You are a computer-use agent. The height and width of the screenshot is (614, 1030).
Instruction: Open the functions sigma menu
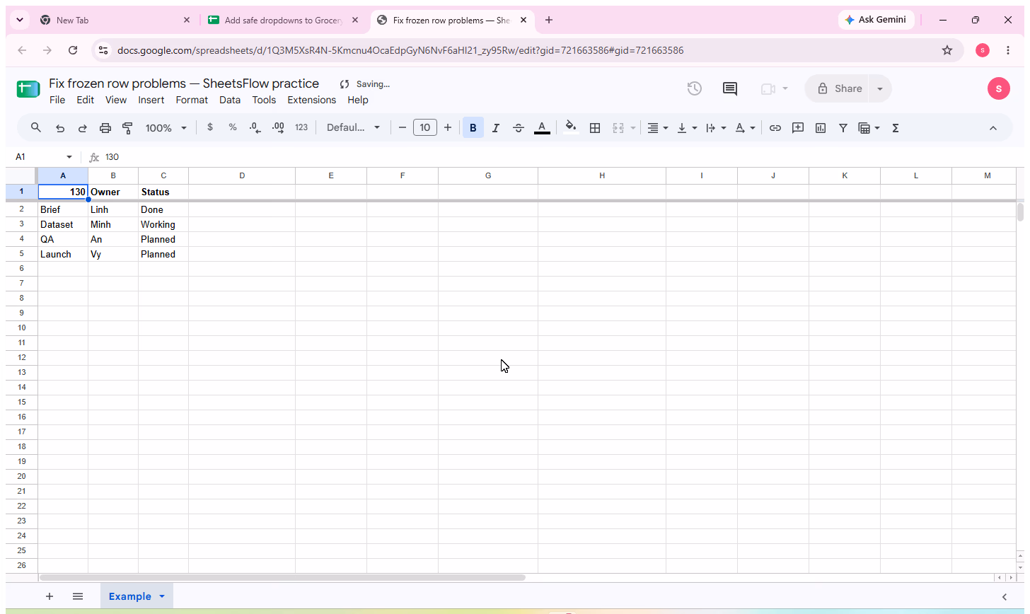pyautogui.click(x=896, y=128)
